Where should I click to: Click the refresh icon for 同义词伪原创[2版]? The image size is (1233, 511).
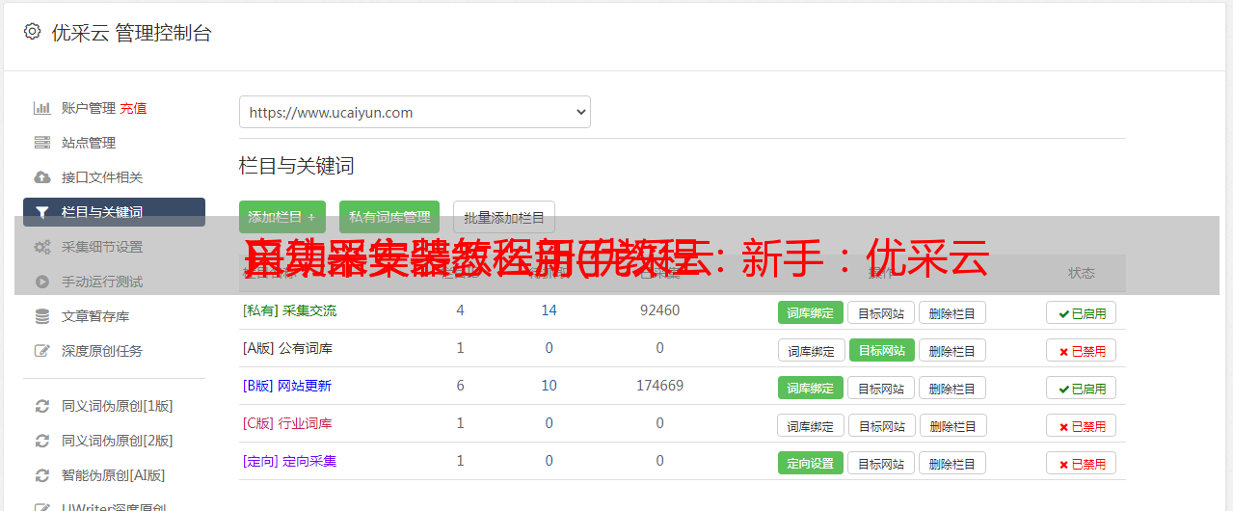tap(42, 441)
